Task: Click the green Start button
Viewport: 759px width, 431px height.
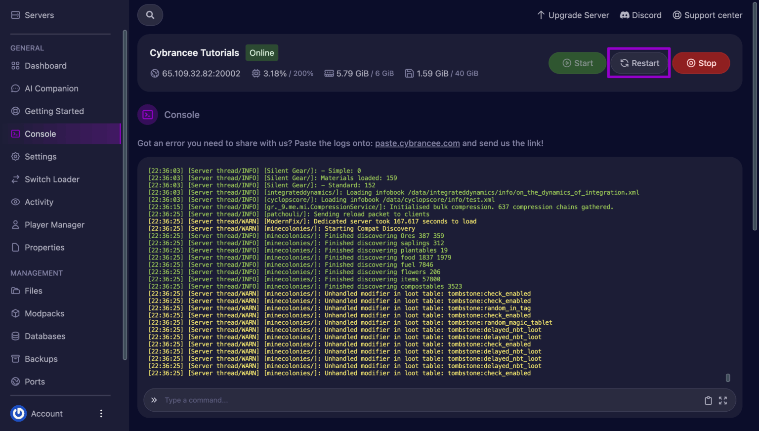Action: pyautogui.click(x=577, y=63)
